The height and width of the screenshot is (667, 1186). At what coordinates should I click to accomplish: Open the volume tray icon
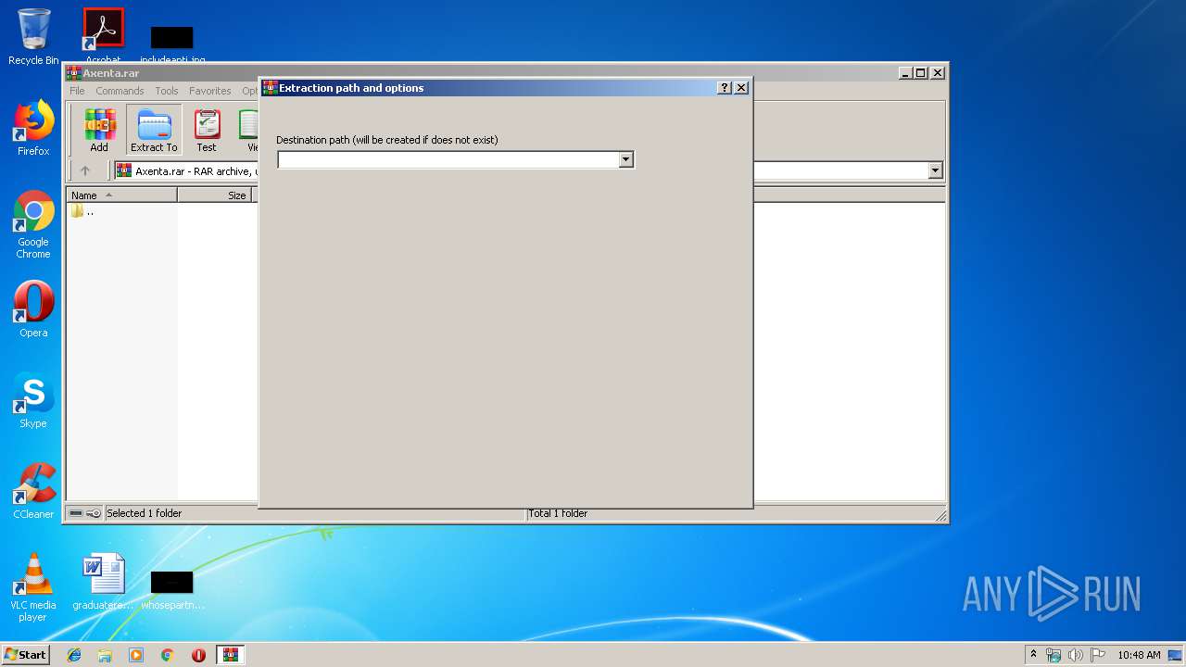(x=1075, y=655)
